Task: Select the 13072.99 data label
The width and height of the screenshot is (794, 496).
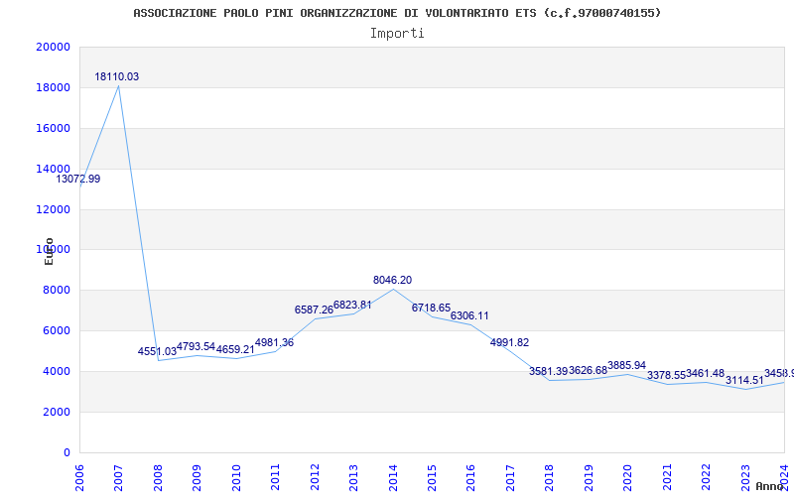Action: pyautogui.click(x=78, y=179)
